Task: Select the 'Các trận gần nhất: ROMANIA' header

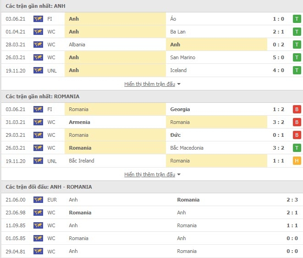Action: [43, 96]
